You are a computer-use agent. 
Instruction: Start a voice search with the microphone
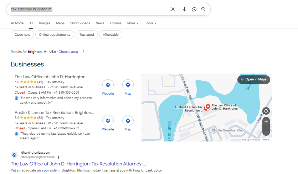tap(184, 9)
